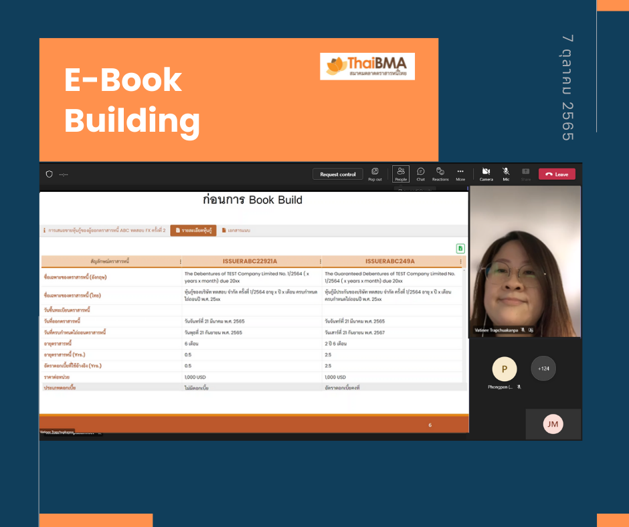This screenshot has height=527, width=629.
Task: Show the +124 more participants
Action: [x=543, y=368]
